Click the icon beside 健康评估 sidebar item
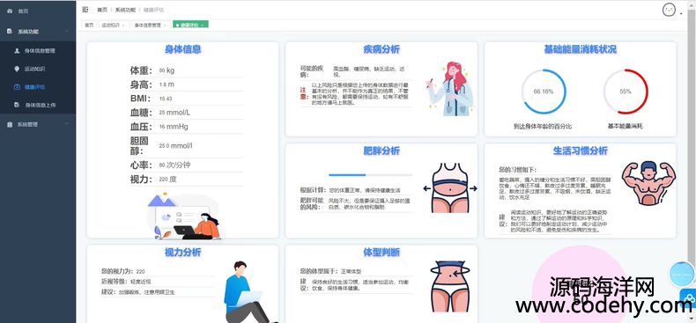 17,87
